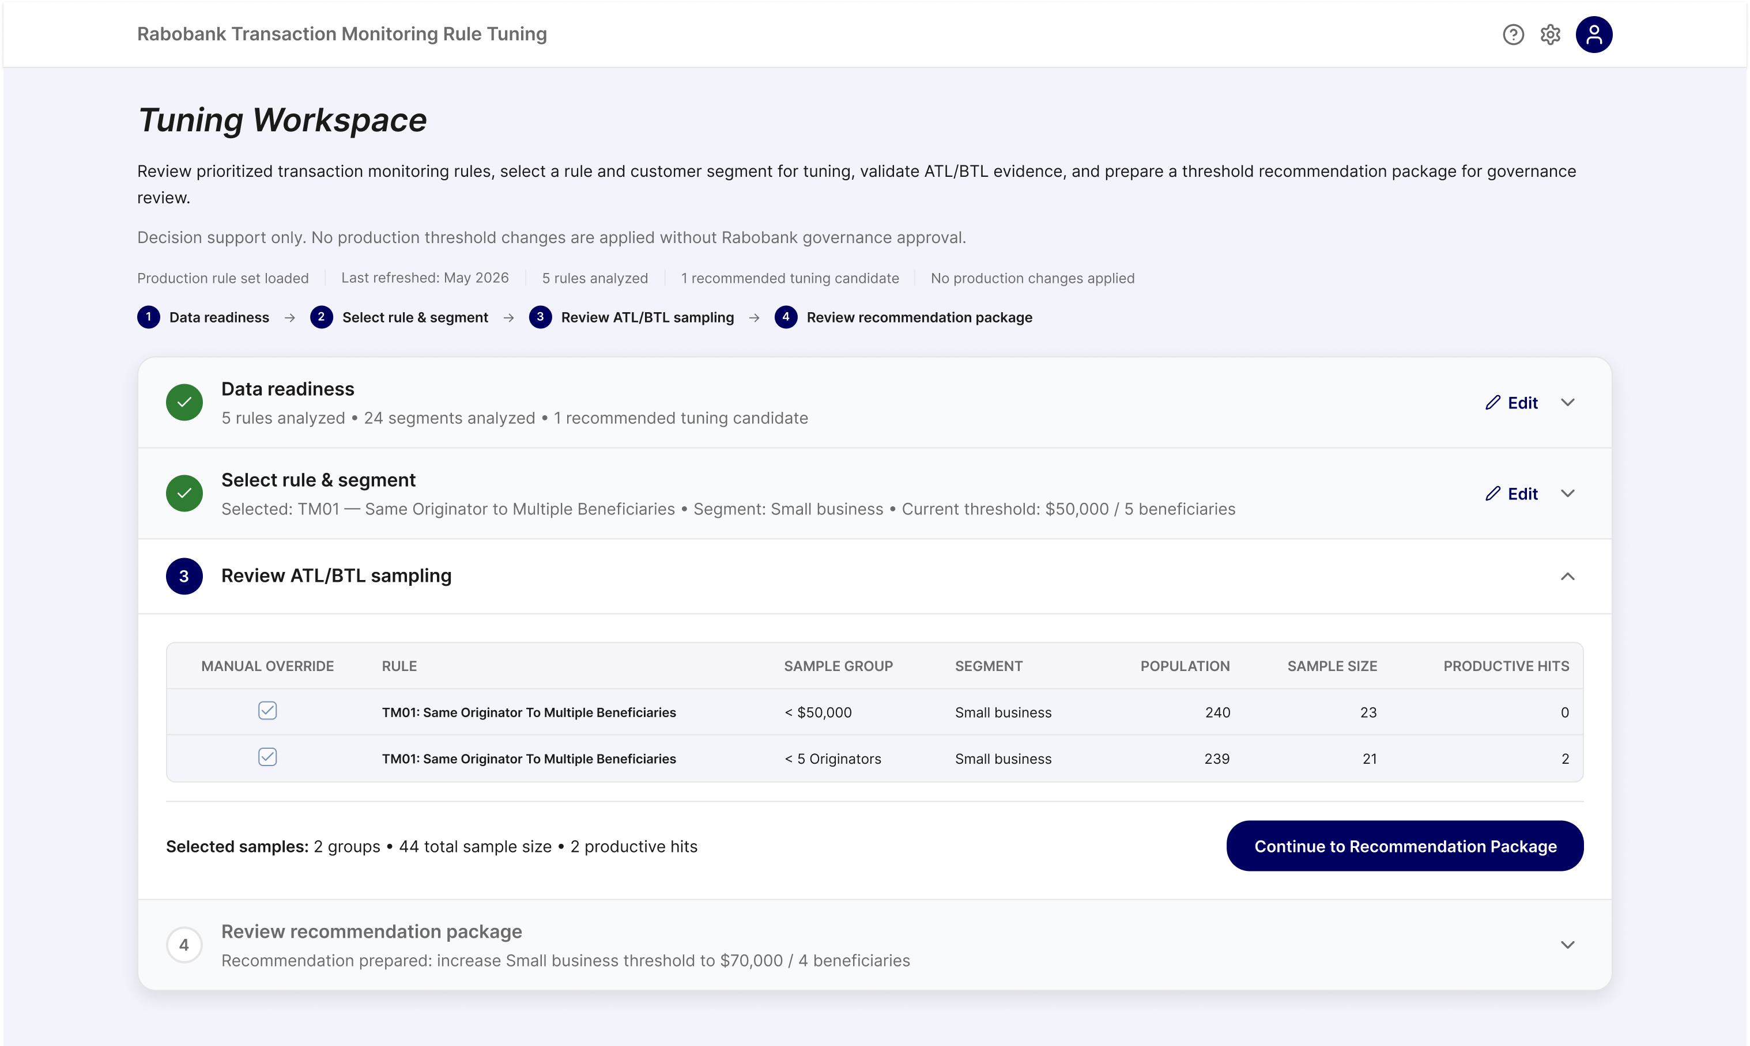Open the settings gear icon

pos(1551,34)
